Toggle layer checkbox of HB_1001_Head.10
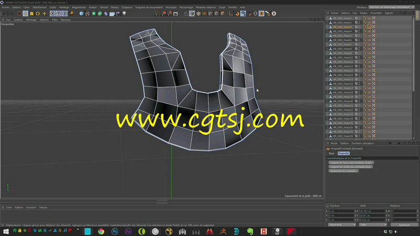 click(x=356, y=58)
